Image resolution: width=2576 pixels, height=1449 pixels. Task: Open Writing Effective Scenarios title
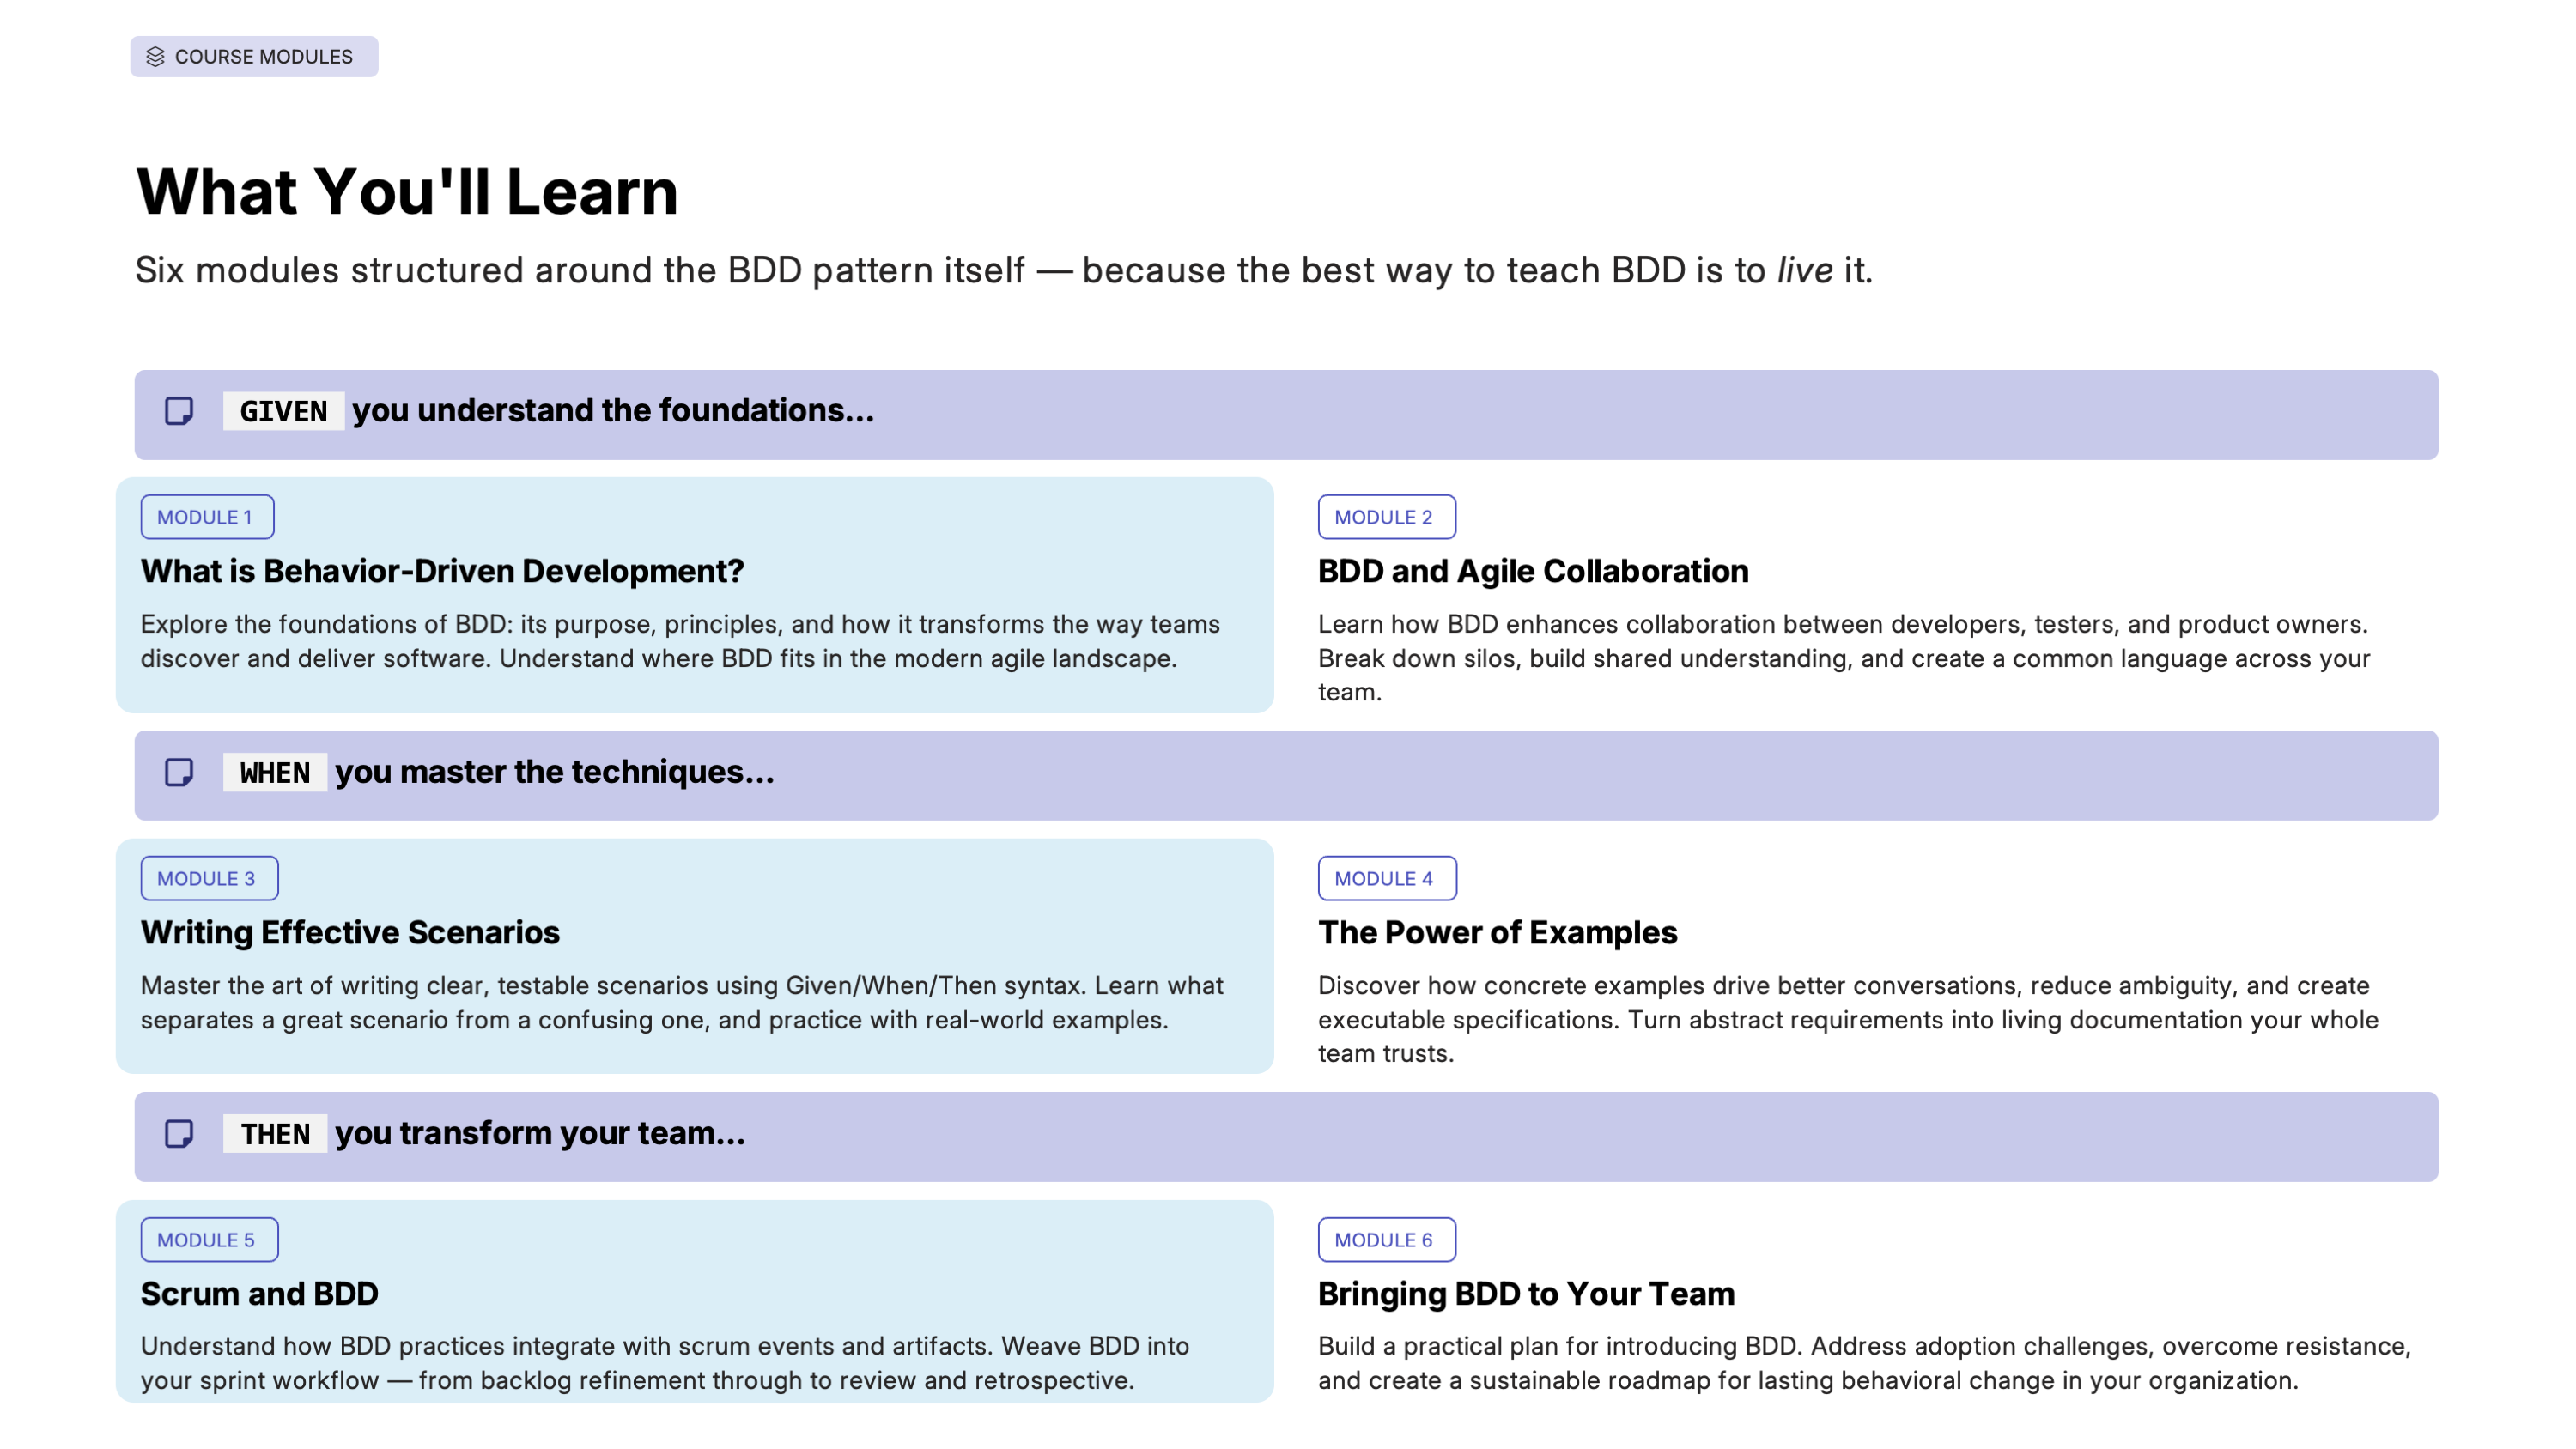350,932
